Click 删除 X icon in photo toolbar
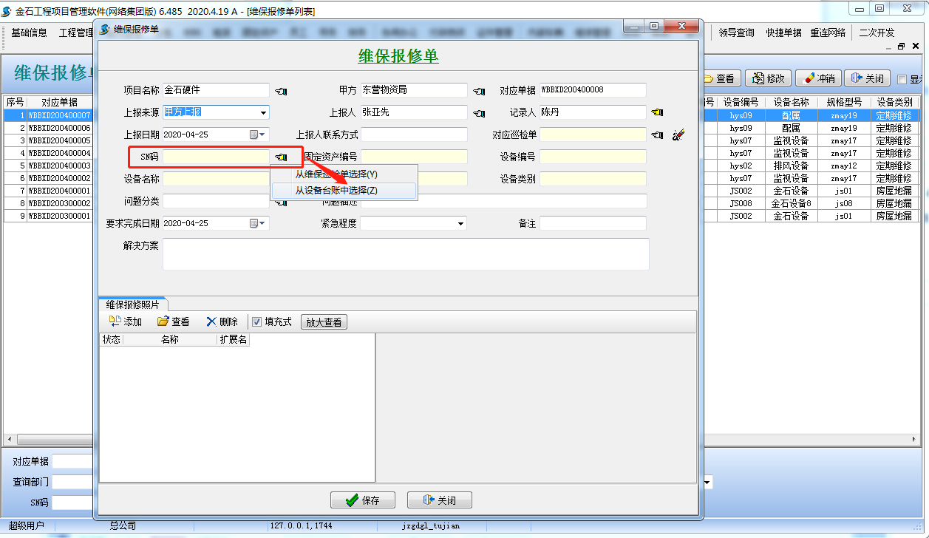929x538 pixels. point(211,321)
